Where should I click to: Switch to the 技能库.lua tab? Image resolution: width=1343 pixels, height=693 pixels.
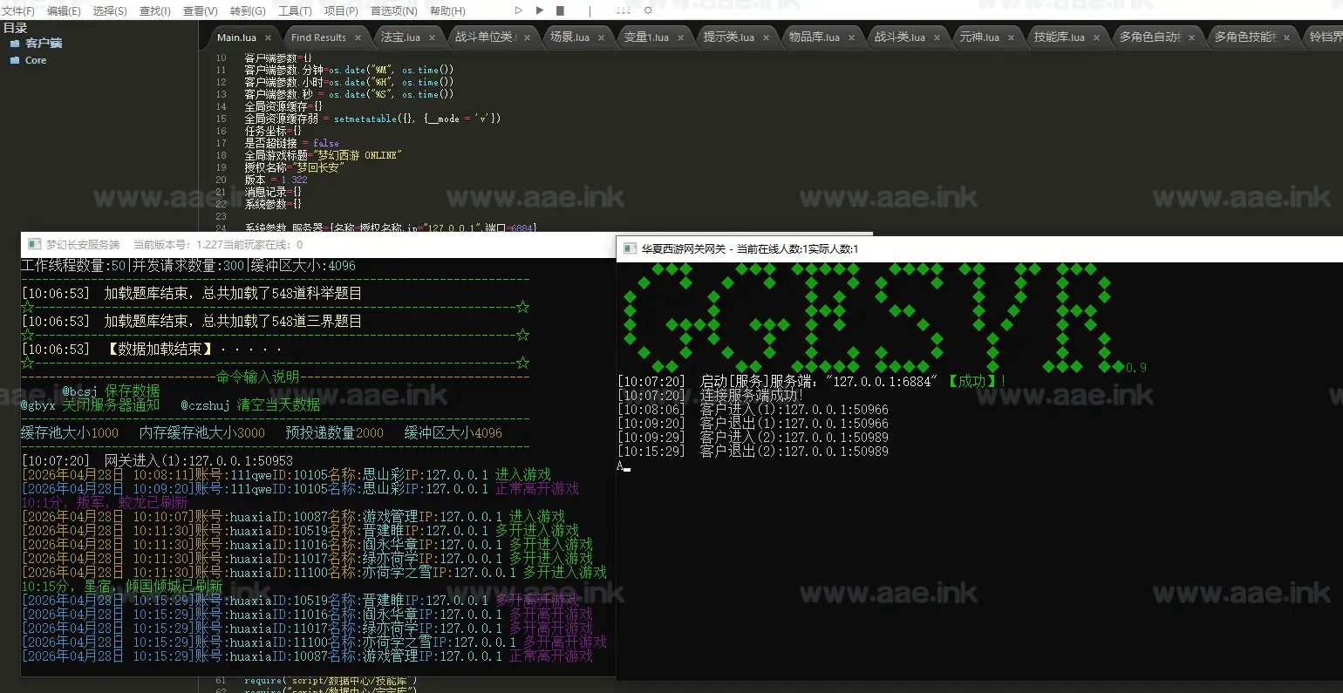coord(1059,37)
